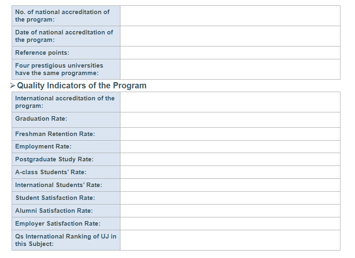
Task: Click the Reference points label text
Action: tap(42, 53)
